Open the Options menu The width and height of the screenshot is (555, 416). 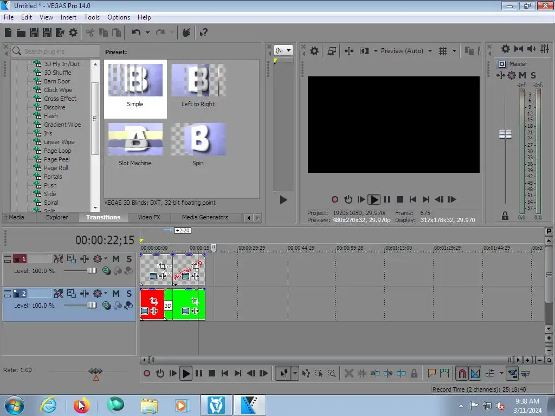pyautogui.click(x=119, y=17)
